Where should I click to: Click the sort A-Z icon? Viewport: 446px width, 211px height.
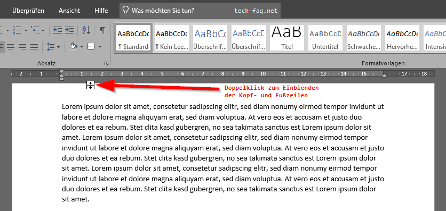[x=86, y=30]
